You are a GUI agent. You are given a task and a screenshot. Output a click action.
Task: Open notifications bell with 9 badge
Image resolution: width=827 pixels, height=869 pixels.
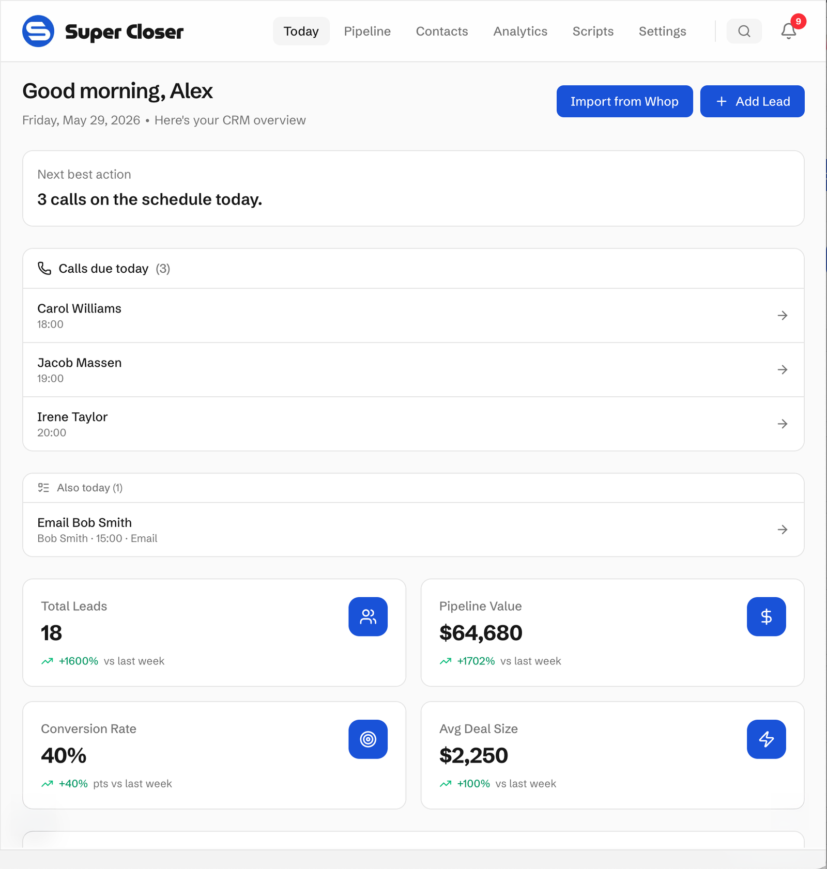tap(789, 31)
